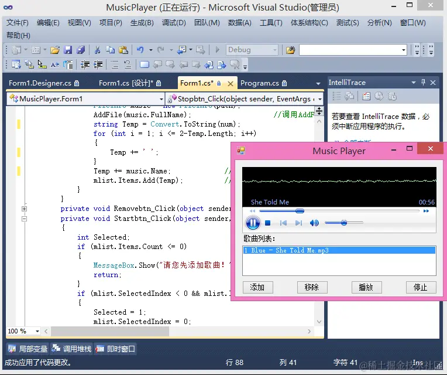Viewport: 447px width, 375px height.
Task: Open the Debug configuration dropdown
Action: (275, 50)
